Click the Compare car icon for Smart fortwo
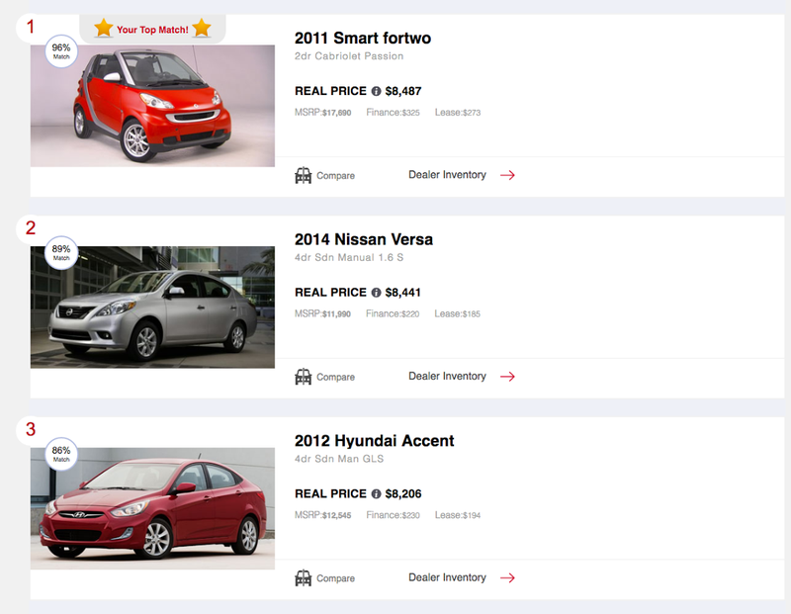 click(x=304, y=175)
